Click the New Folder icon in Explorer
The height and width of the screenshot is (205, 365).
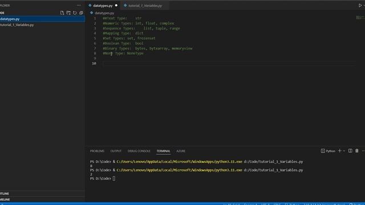tap(68, 13)
